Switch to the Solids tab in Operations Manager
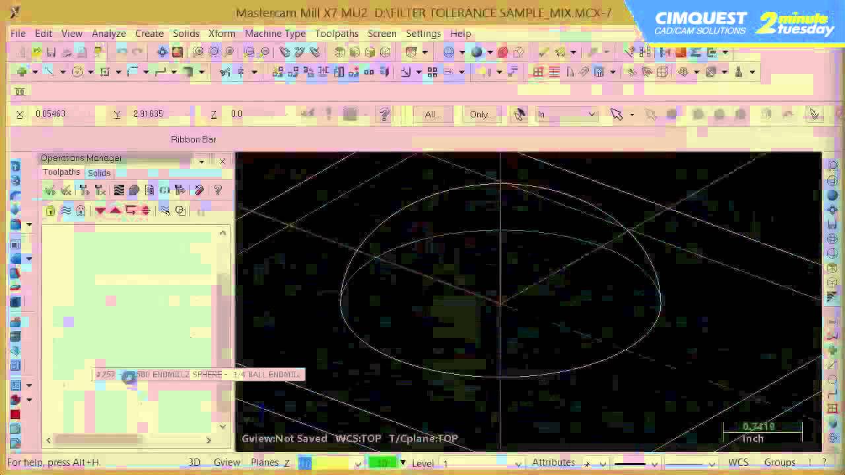Image resolution: width=845 pixels, height=475 pixels. pos(99,173)
